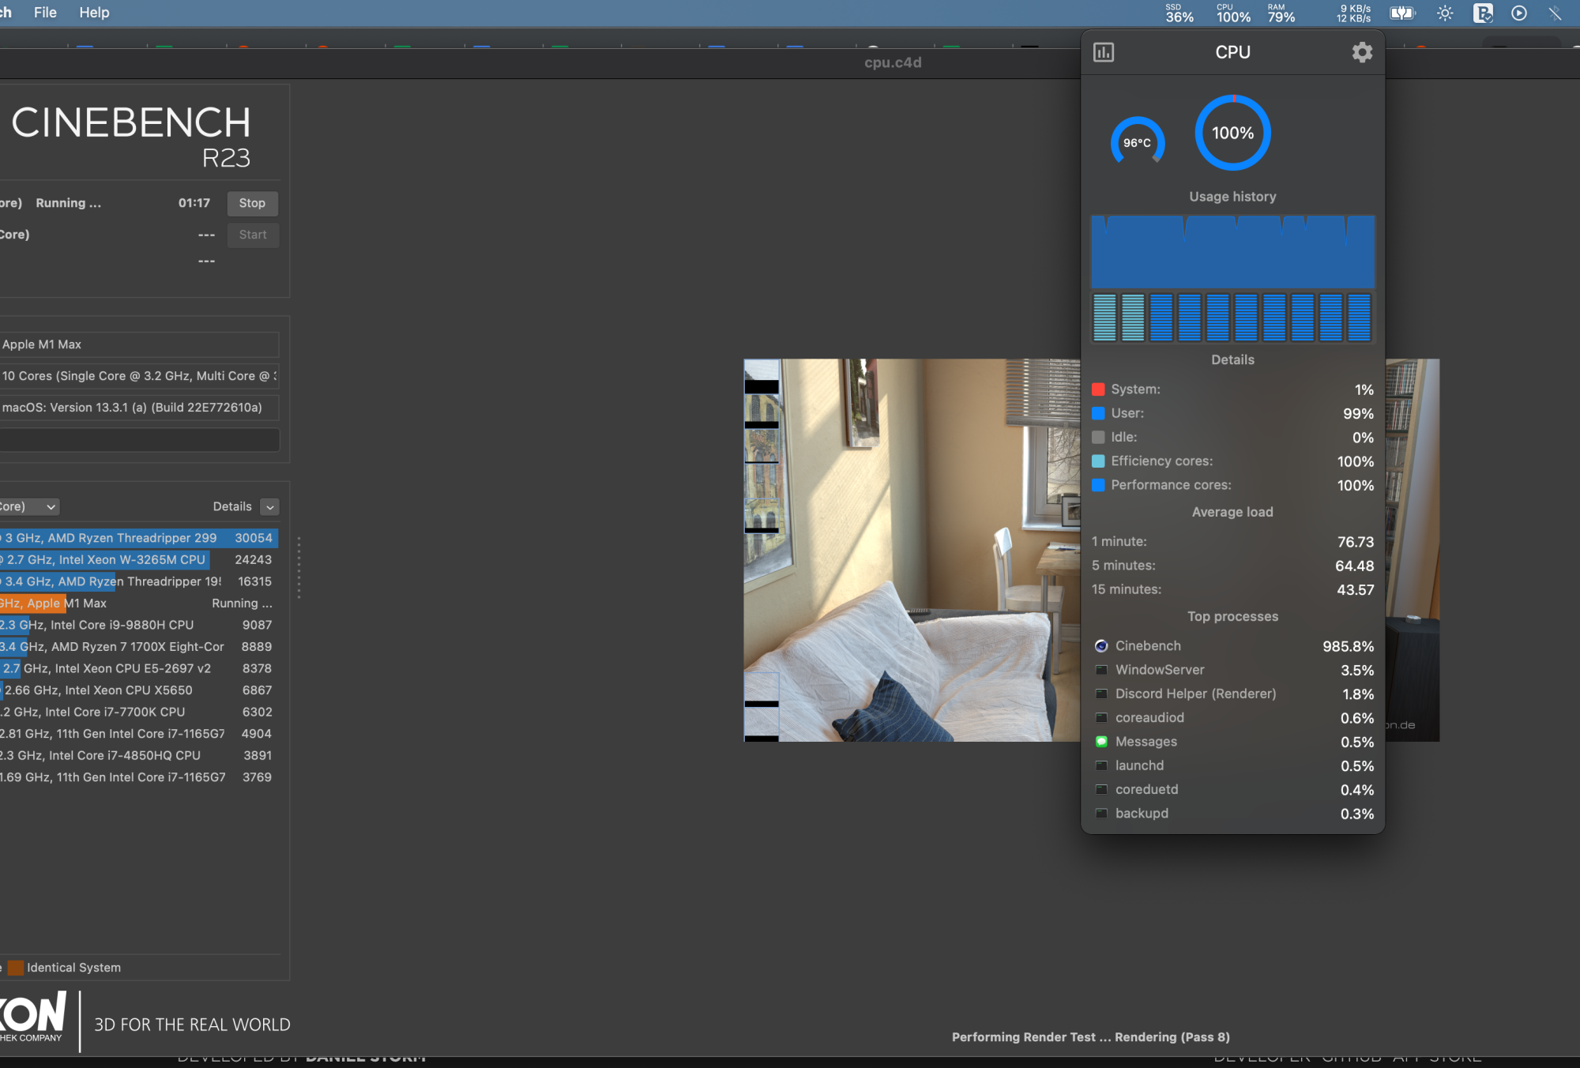Click the RAM 79% menu bar stat
The height and width of the screenshot is (1068, 1580).
click(x=1281, y=13)
